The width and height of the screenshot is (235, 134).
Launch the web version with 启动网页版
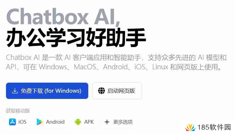117,91
